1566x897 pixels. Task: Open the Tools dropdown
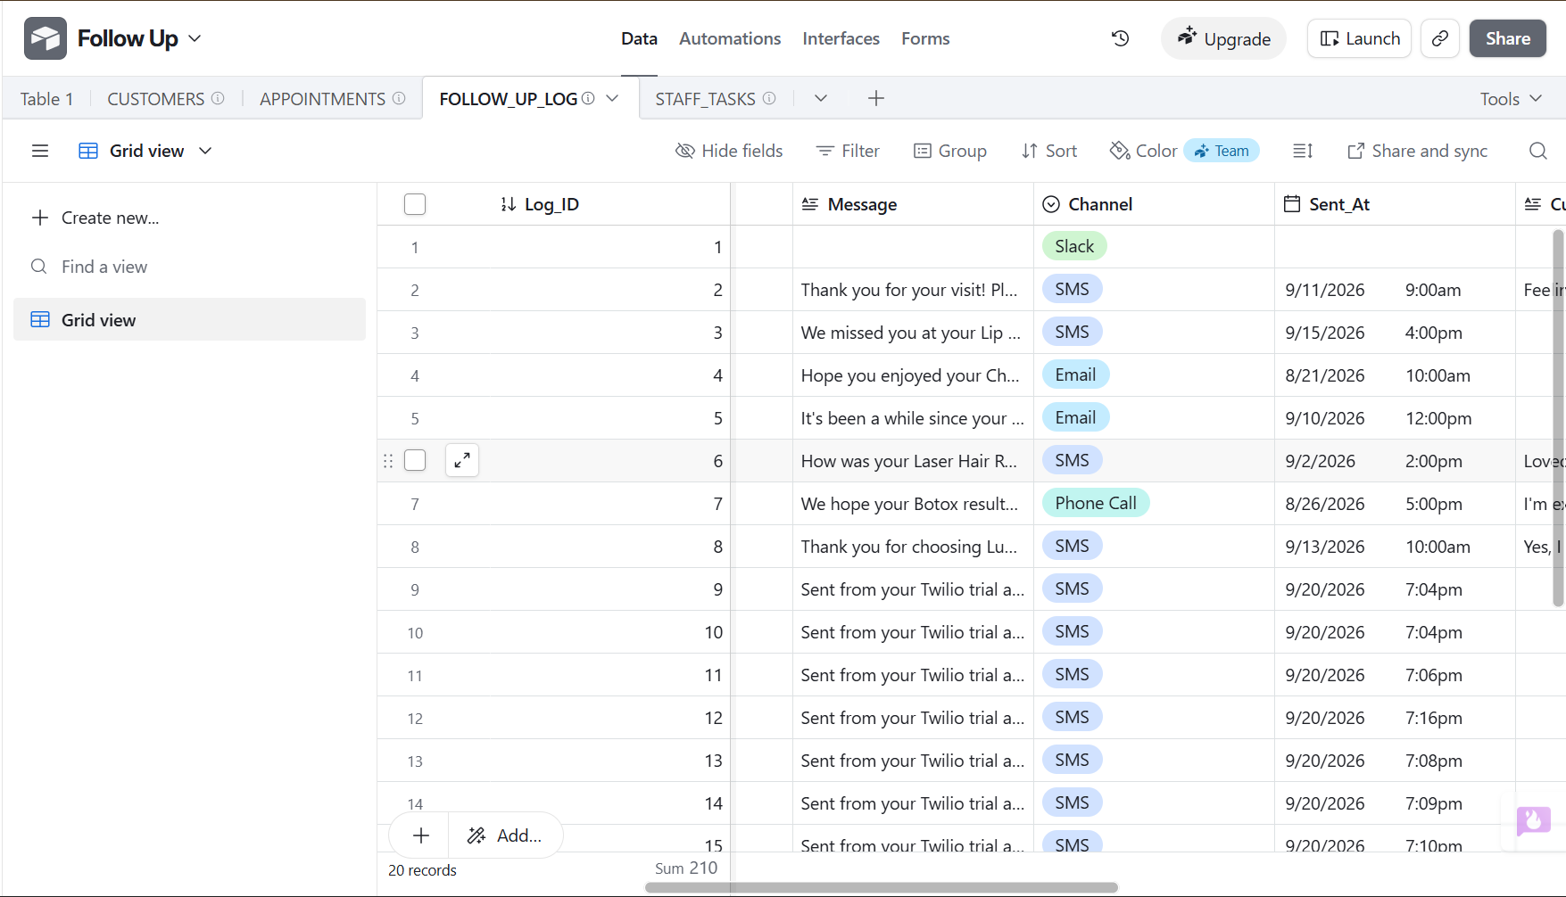coord(1511,98)
